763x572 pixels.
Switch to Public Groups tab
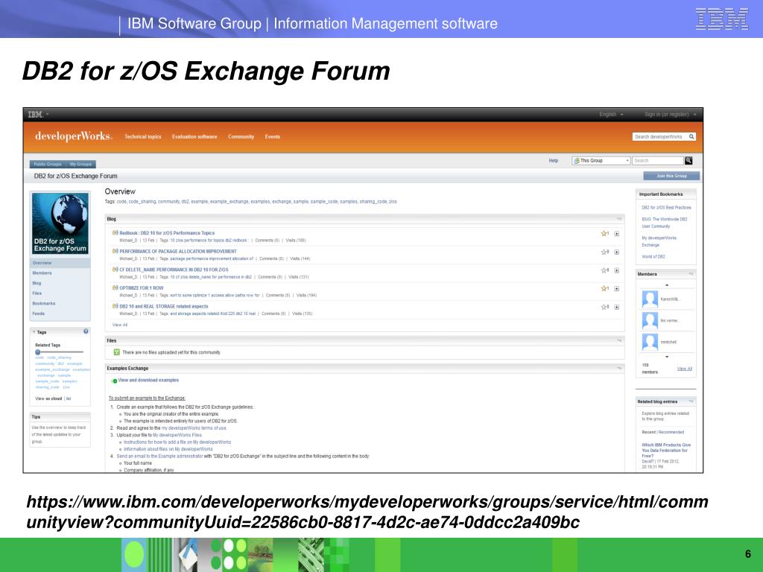pos(47,165)
